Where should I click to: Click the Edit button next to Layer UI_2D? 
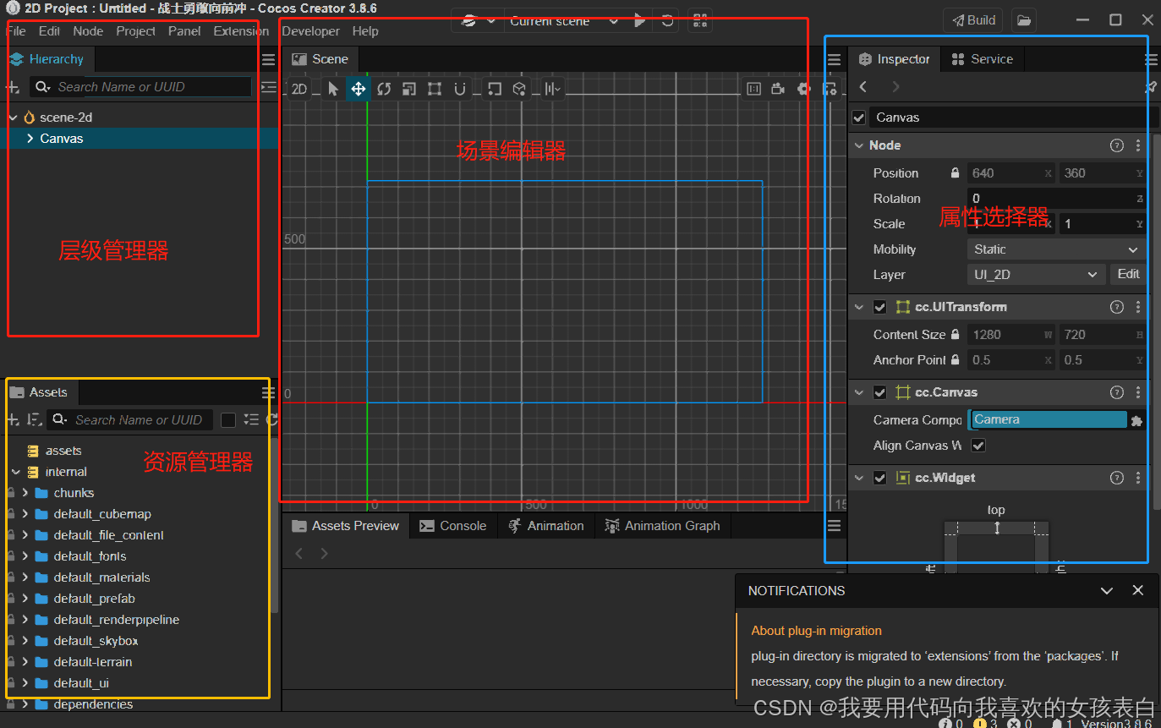coord(1129,274)
